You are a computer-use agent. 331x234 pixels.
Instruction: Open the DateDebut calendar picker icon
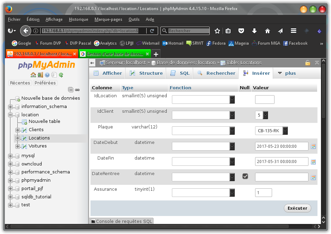tap(313, 146)
